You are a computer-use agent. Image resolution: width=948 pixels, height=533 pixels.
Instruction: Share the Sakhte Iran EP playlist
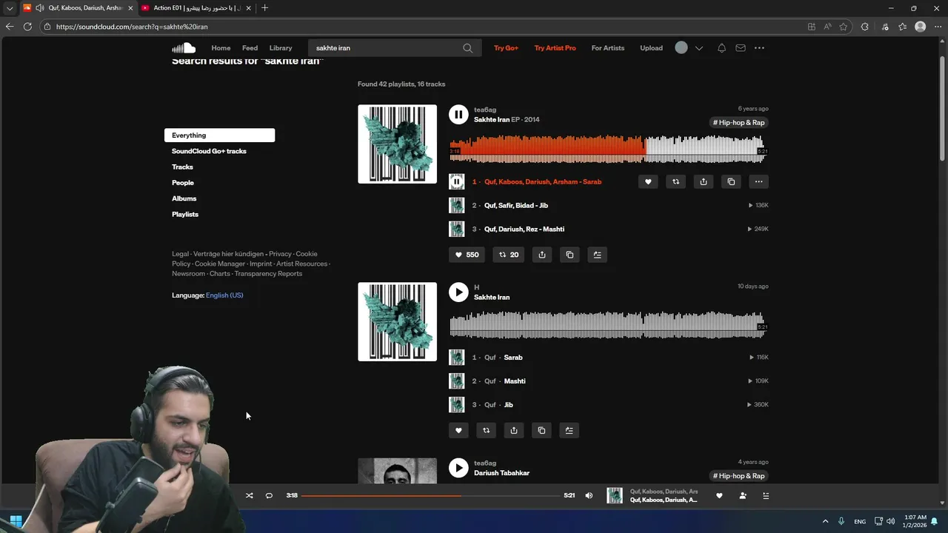point(542,255)
